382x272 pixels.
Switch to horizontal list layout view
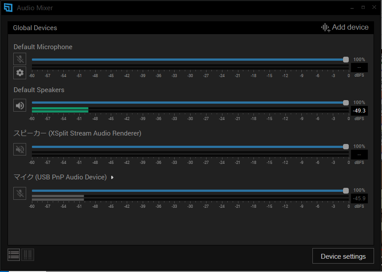tap(14, 255)
